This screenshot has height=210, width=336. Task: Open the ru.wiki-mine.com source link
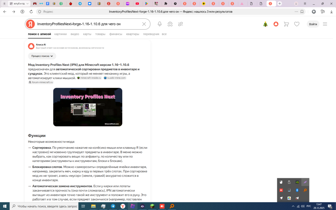click(x=115, y=78)
